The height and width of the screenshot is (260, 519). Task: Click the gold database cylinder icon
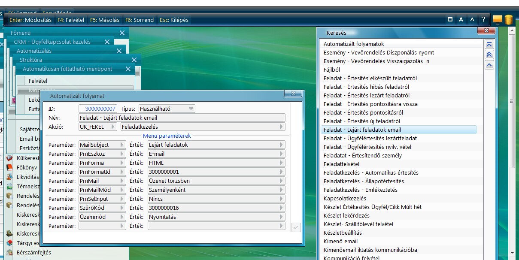pos(509,19)
